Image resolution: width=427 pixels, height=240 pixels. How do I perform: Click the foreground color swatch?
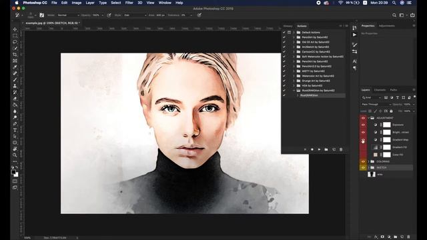13,172
